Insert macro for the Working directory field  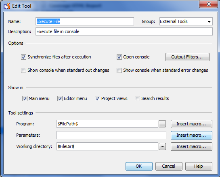click(191, 146)
